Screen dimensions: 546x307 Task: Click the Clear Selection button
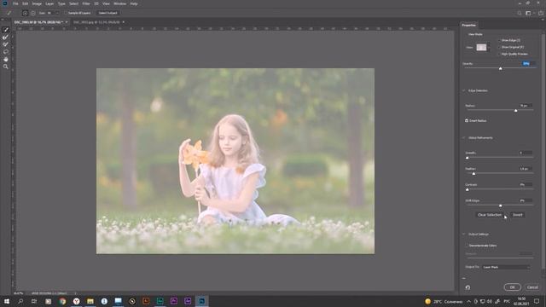point(490,215)
